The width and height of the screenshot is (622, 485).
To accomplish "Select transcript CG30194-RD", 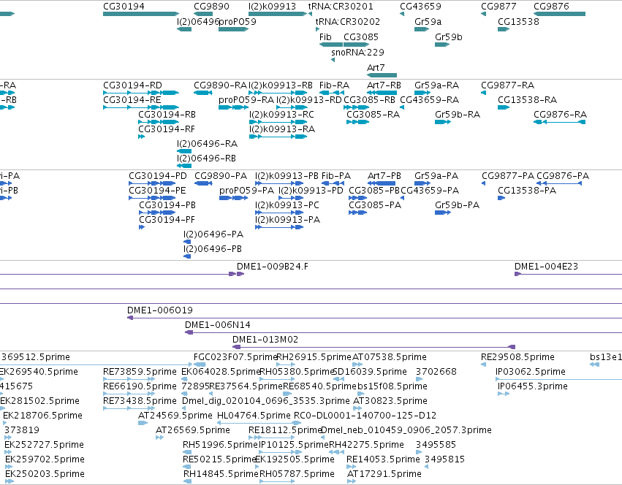I will 141,93.
